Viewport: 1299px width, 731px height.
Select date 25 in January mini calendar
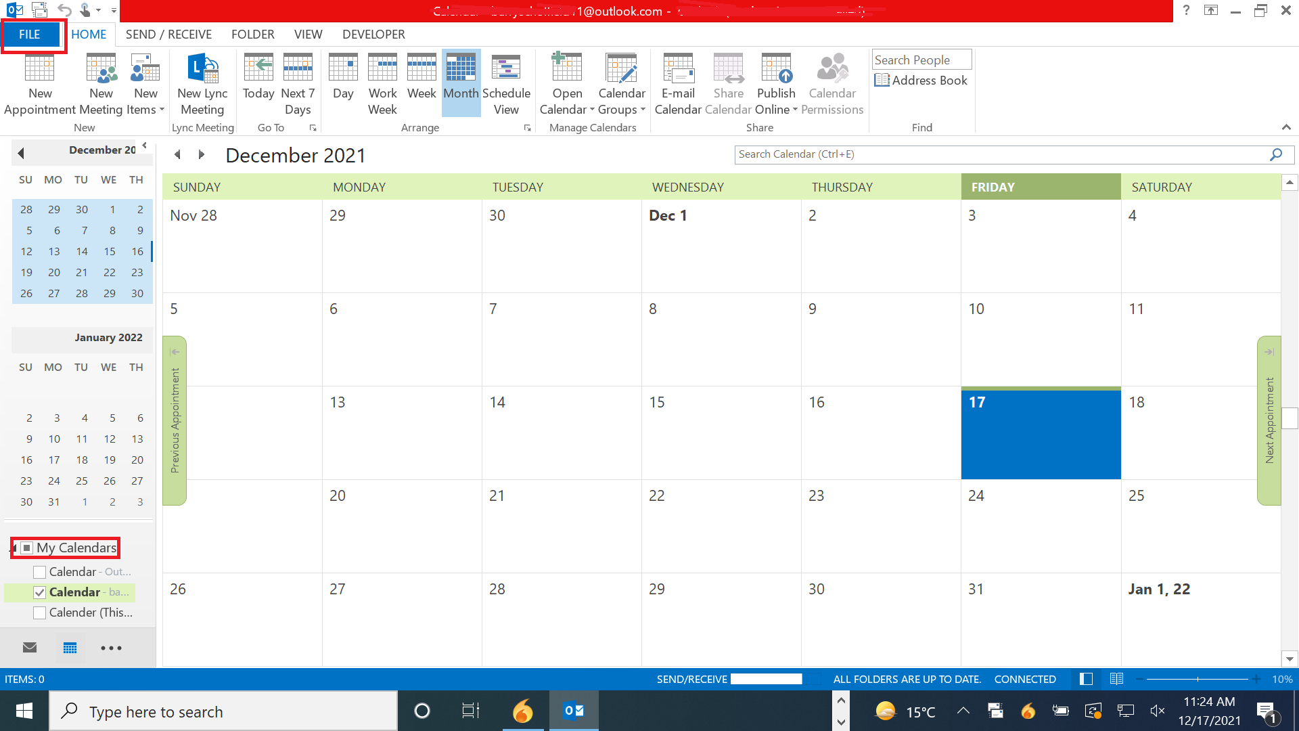82,481
